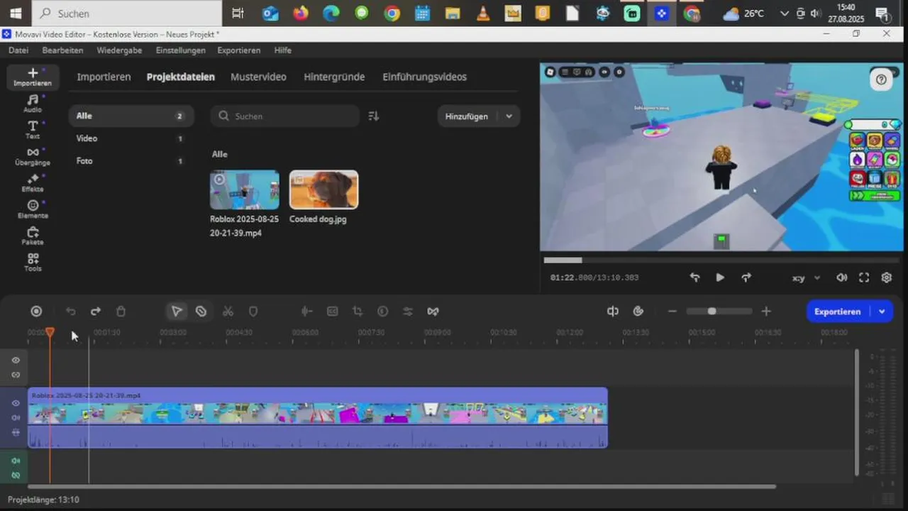Switch to the Mustervideo tab
This screenshot has width=908, height=511.
coord(258,77)
